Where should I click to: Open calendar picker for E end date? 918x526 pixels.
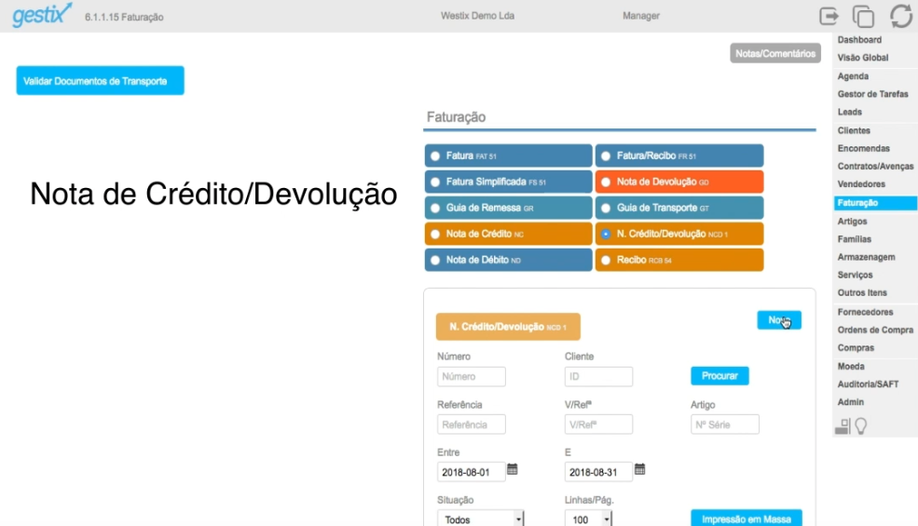point(639,469)
